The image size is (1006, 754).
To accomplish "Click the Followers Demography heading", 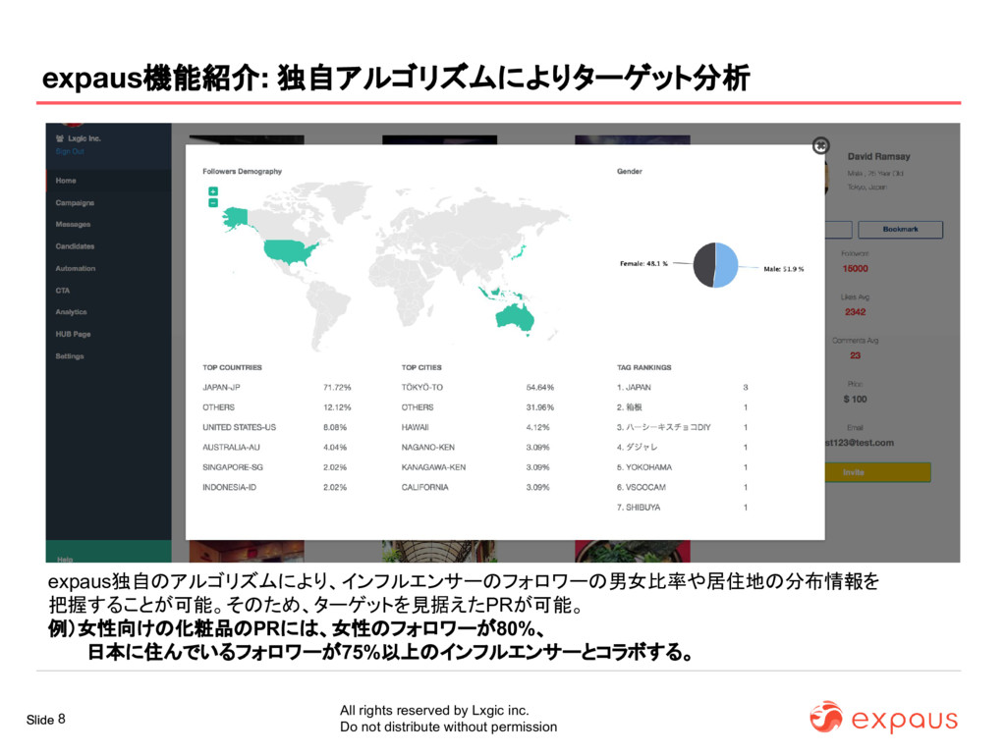I will click(x=242, y=171).
